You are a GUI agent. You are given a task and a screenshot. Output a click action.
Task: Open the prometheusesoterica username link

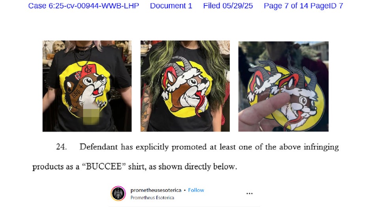click(x=156, y=190)
